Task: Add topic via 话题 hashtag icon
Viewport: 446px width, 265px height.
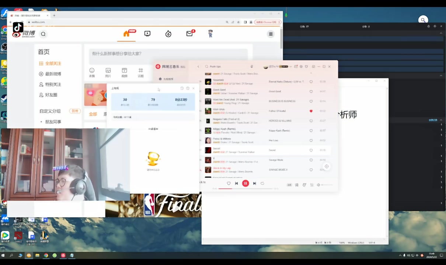Action: (140, 72)
